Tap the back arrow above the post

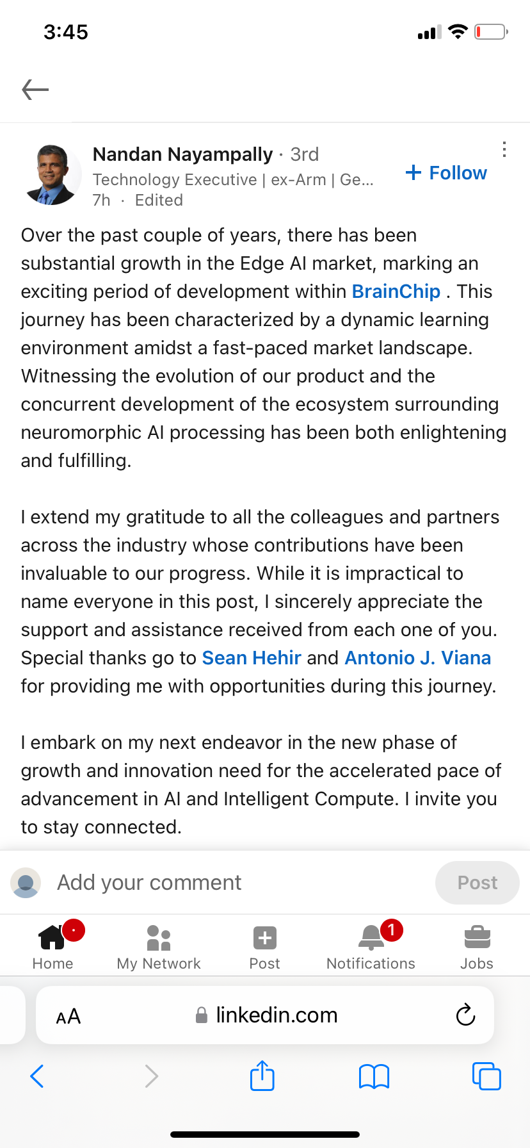coord(35,90)
